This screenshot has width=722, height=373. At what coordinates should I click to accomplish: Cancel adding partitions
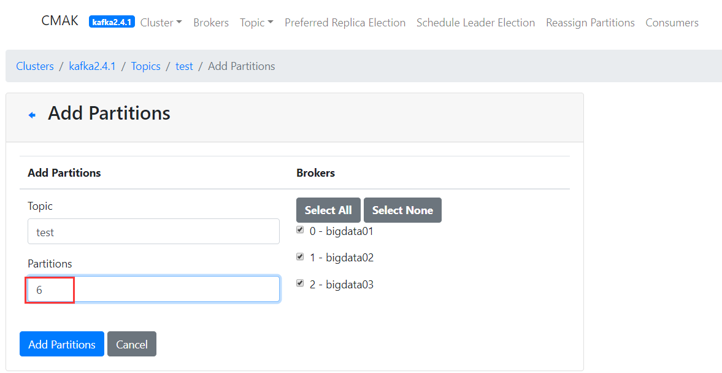131,344
